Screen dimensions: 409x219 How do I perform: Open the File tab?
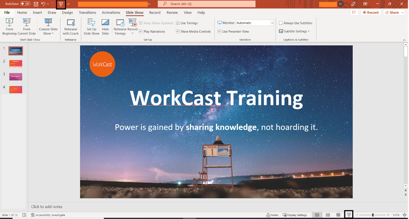click(7, 13)
